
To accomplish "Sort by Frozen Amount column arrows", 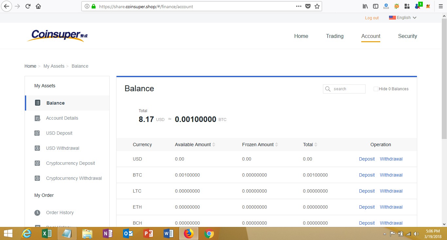I will pos(277,145).
